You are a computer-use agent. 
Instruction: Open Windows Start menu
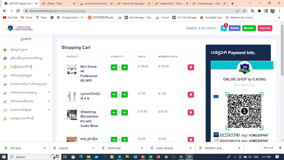[4, 157]
